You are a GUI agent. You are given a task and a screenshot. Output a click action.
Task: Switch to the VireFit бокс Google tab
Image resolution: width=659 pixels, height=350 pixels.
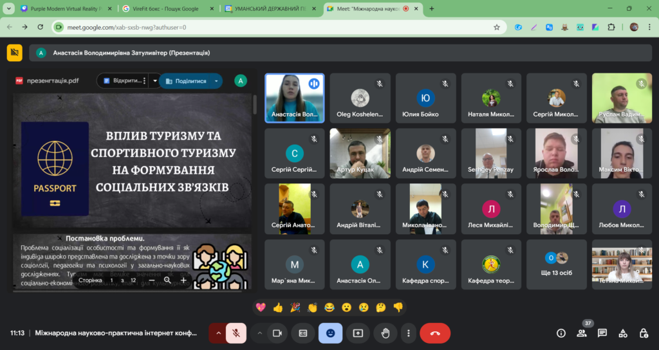[165, 8]
